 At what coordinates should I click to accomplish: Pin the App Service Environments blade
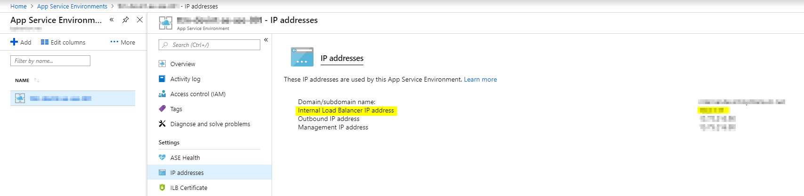pyautogui.click(x=126, y=20)
